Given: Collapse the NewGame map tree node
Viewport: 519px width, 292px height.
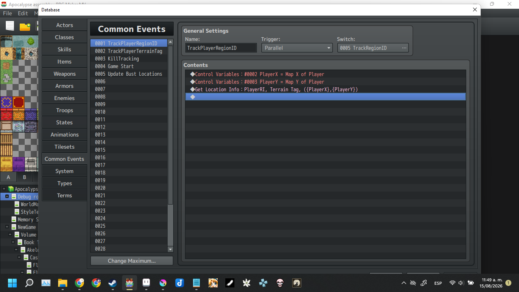Looking at the screenshot, I should tap(7, 227).
